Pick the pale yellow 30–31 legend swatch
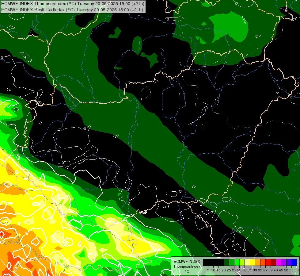Screen dimensions: 300x276 click(247, 262)
